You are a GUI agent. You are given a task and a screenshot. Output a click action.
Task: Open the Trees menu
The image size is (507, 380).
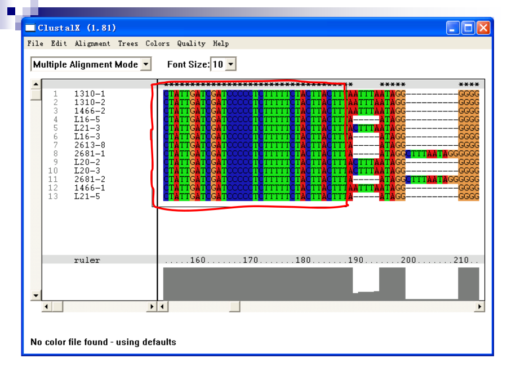tap(128, 43)
